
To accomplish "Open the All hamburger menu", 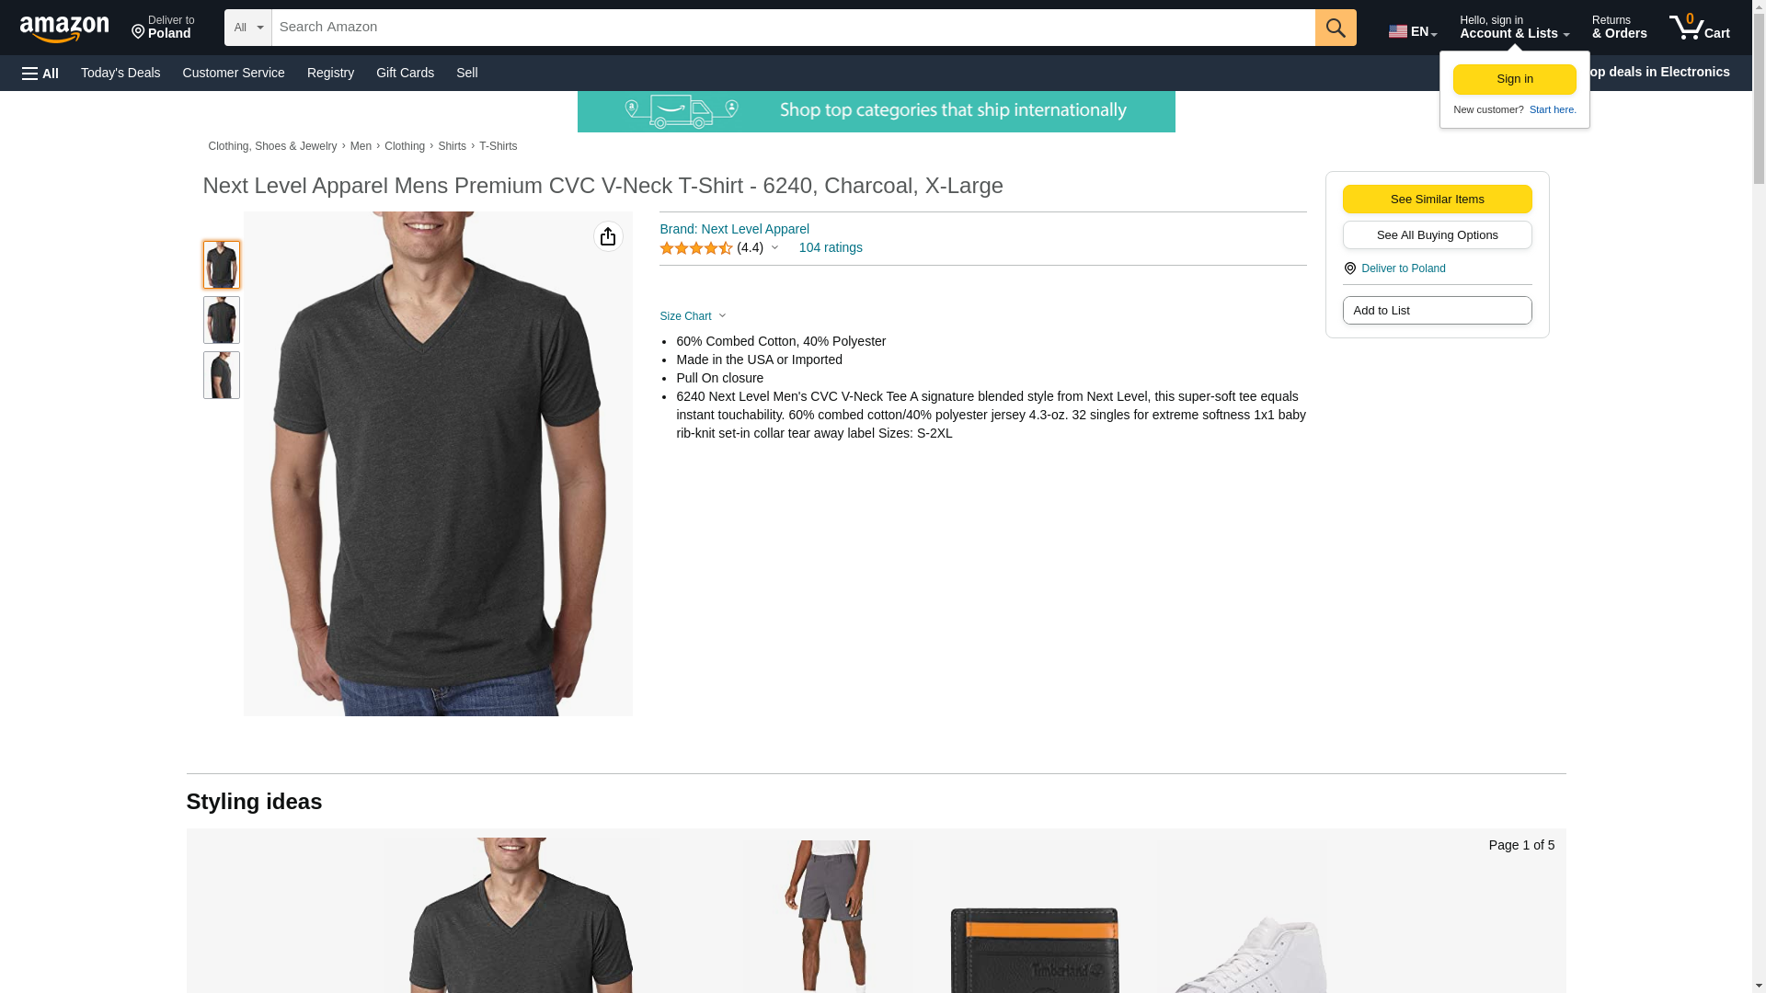I will pos(40,74).
